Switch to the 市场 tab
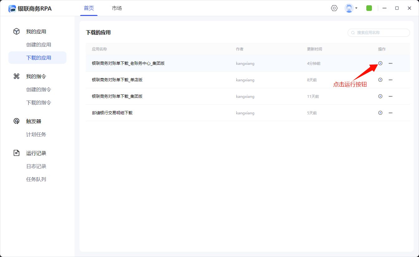The height and width of the screenshot is (257, 419). point(117,8)
